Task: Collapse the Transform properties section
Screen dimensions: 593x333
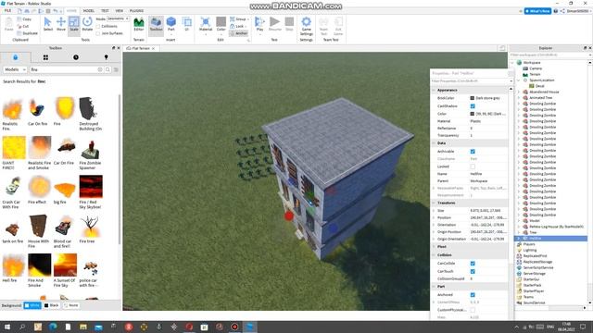Action: (434, 203)
